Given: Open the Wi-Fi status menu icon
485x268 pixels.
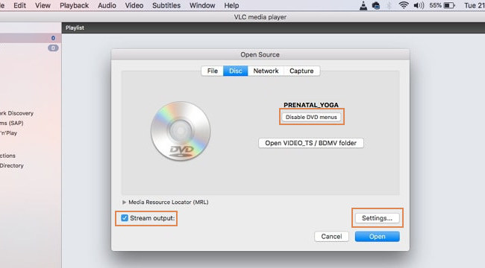Looking at the screenshot, I should coord(404,5).
